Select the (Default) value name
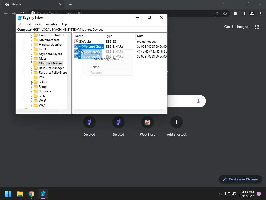 tap(85, 41)
